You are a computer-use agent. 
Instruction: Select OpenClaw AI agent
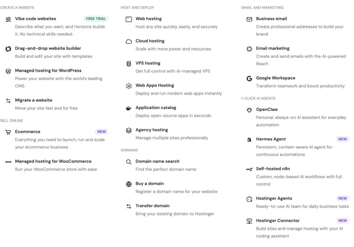click(x=267, y=110)
